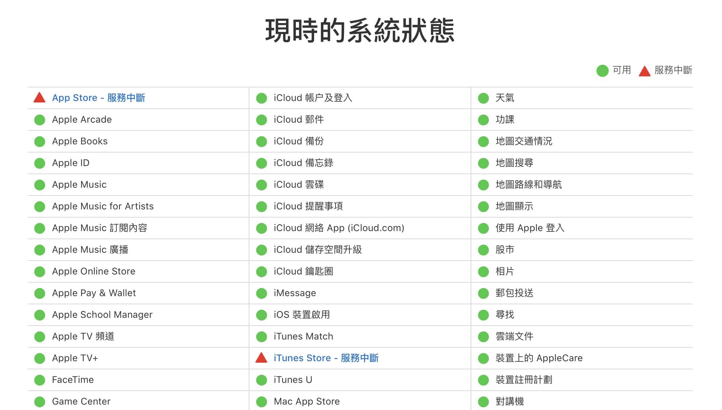
Task: Click the green status dot for Apple TV+
Action: (x=40, y=358)
